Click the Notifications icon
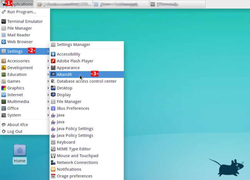The height and width of the screenshot is (180, 250). coord(53,169)
